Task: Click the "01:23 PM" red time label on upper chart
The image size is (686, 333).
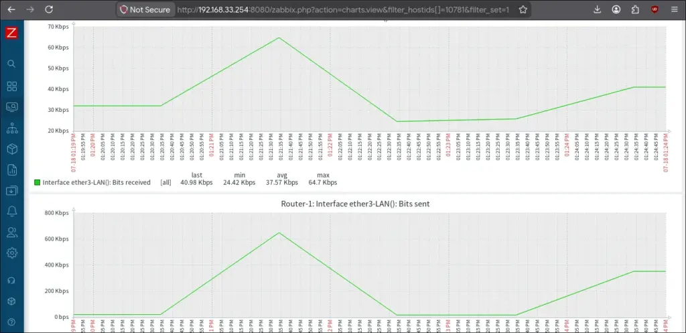Action: (x=448, y=146)
